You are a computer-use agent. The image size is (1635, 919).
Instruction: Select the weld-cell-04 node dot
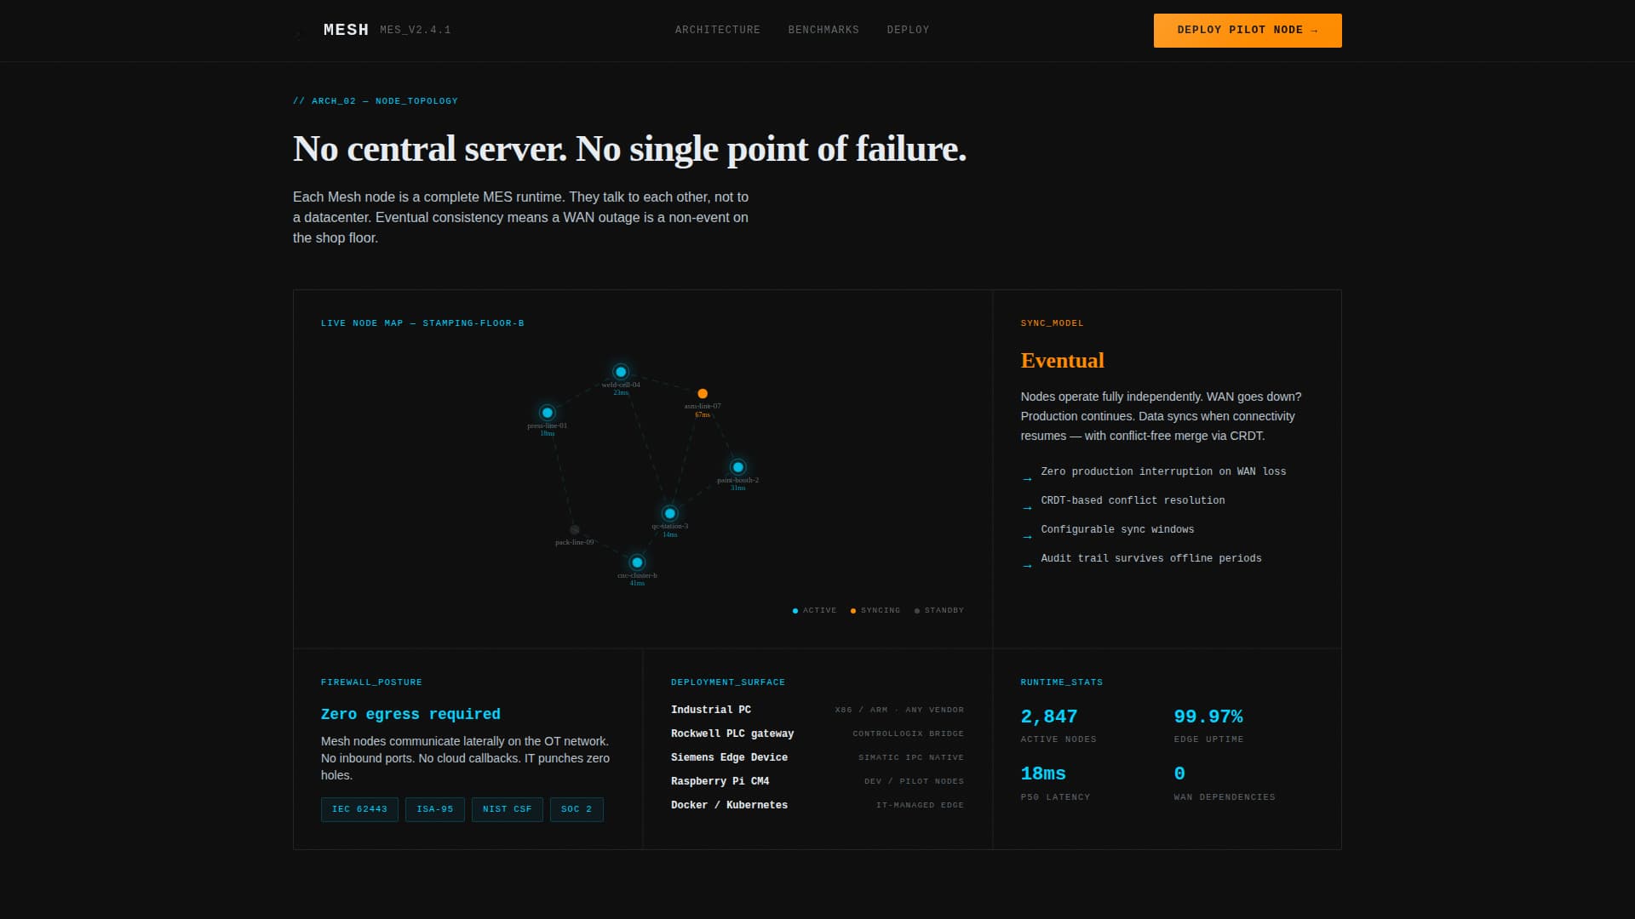(x=621, y=372)
